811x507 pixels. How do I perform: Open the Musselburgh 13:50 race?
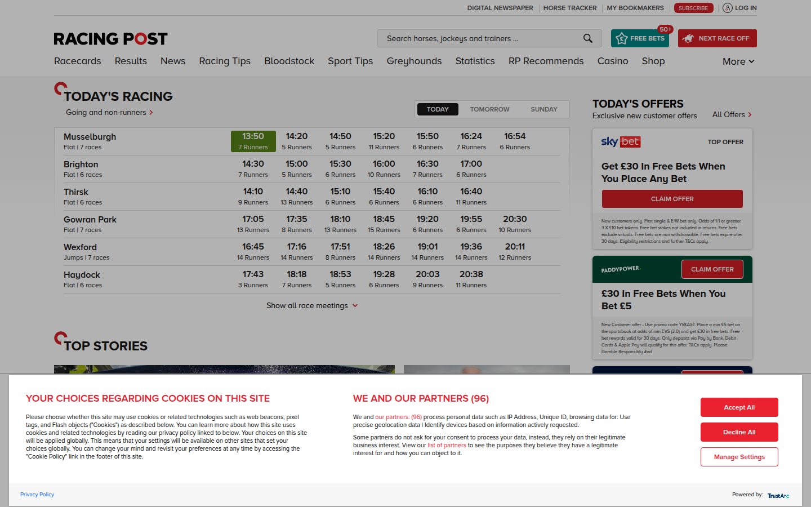click(x=253, y=141)
